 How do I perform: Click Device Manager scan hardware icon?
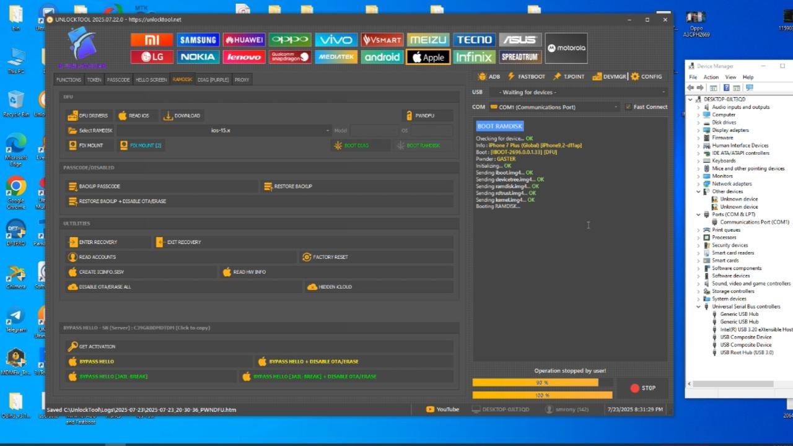coord(749,88)
